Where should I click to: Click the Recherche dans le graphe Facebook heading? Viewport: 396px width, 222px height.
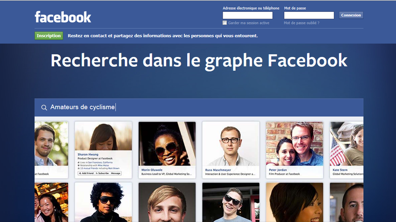tap(199, 60)
